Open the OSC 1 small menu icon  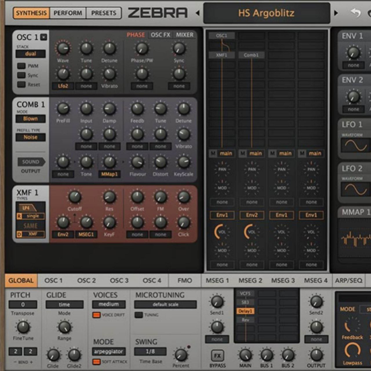pos(43,37)
